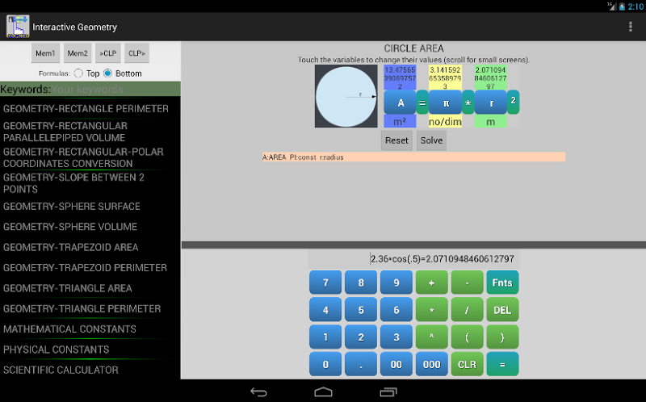Tap the Android home navigation icon
The height and width of the screenshot is (402, 646).
point(323,392)
